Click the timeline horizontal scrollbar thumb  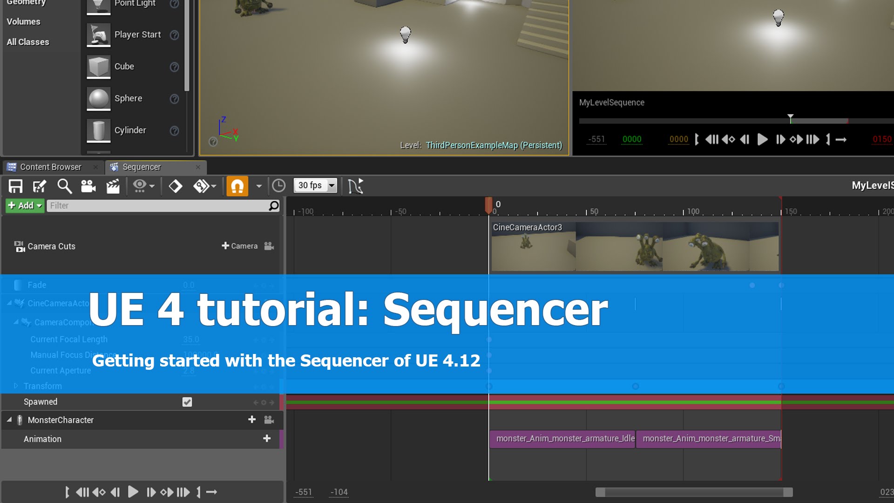pos(694,492)
